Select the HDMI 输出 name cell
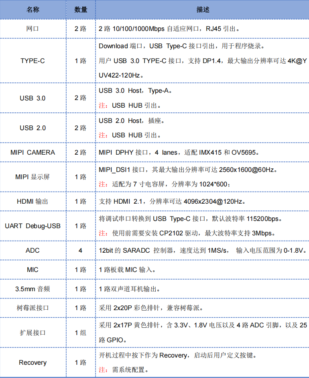 [x=33, y=201]
